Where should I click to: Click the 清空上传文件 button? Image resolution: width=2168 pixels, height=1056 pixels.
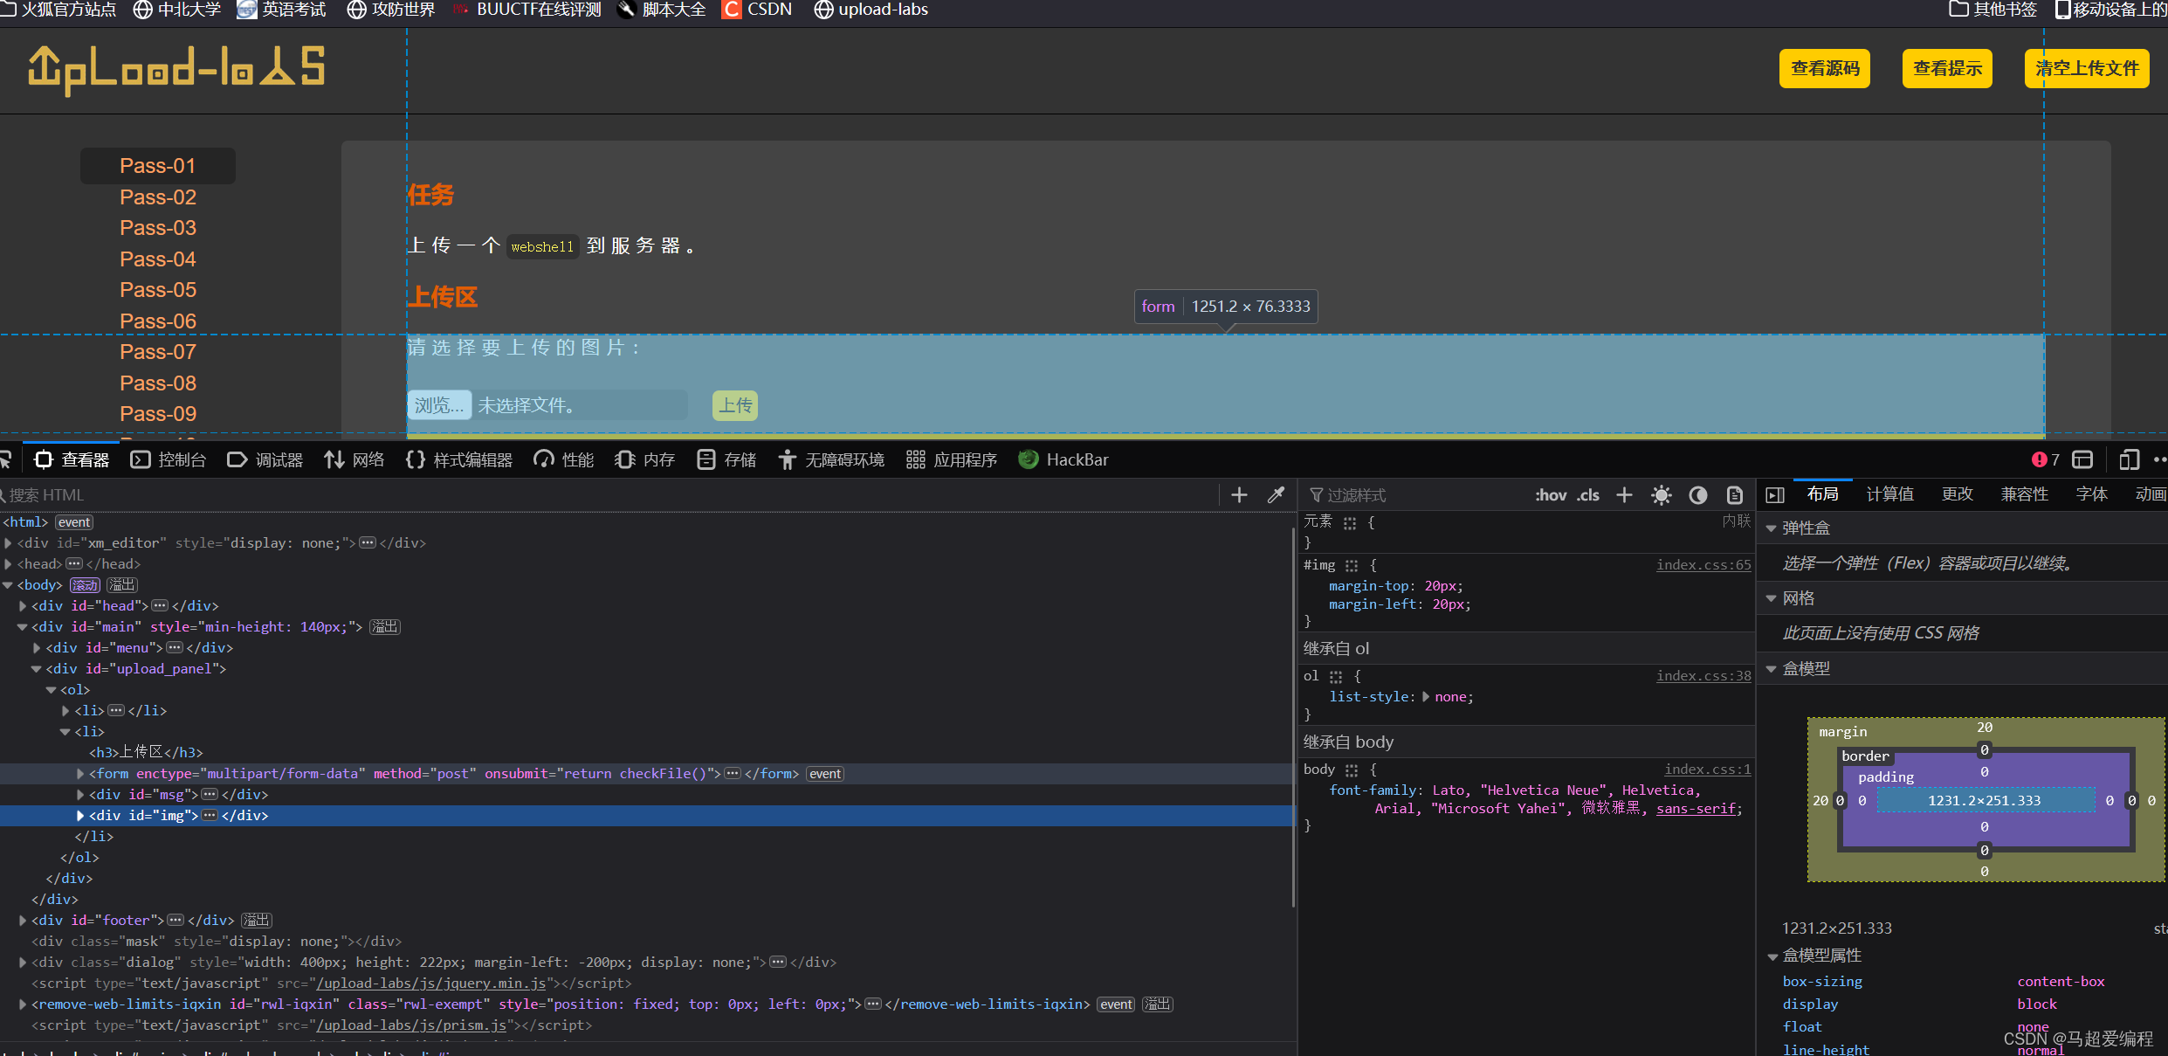pos(2086,68)
